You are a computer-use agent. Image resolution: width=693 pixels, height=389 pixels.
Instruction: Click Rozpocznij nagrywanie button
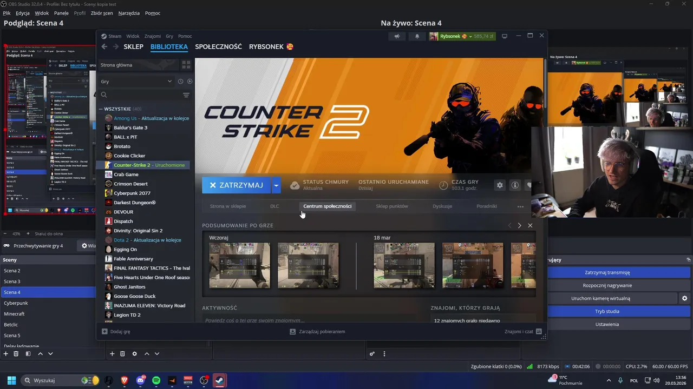pos(606,285)
